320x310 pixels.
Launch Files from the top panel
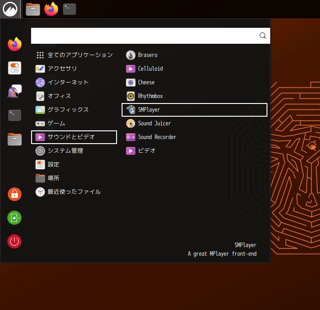click(33, 9)
